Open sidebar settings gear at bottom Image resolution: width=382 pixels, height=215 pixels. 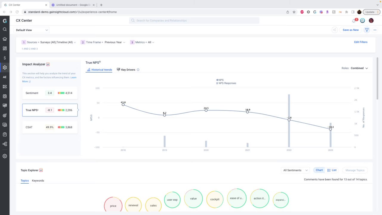click(x=5, y=156)
